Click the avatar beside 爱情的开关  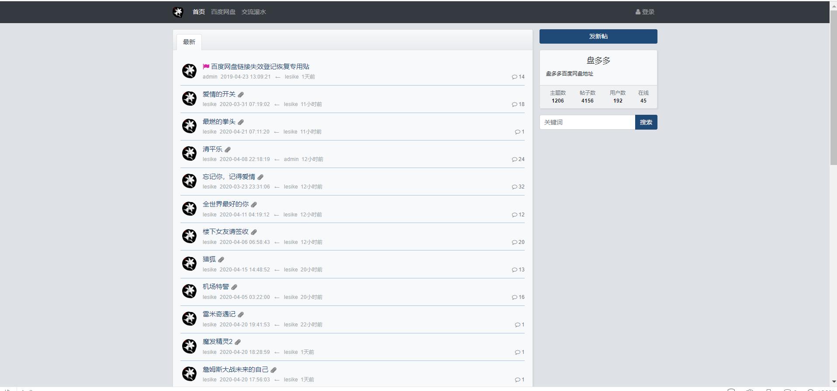pos(189,98)
